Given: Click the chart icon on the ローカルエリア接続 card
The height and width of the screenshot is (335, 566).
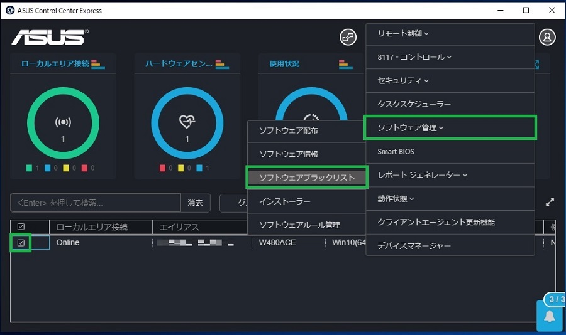Looking at the screenshot, I should (x=98, y=64).
